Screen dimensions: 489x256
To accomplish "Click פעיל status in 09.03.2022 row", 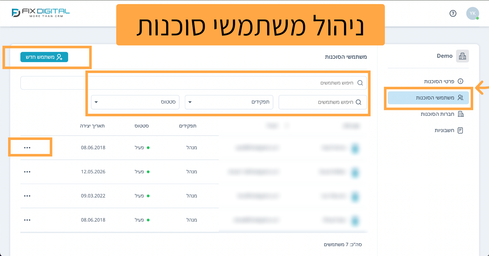I will tap(142, 196).
